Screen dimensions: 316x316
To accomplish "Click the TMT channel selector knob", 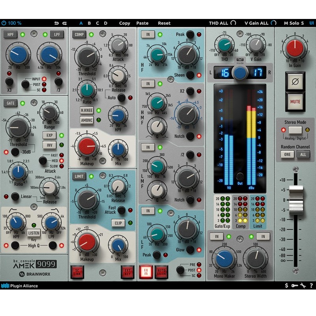I will [240, 73].
